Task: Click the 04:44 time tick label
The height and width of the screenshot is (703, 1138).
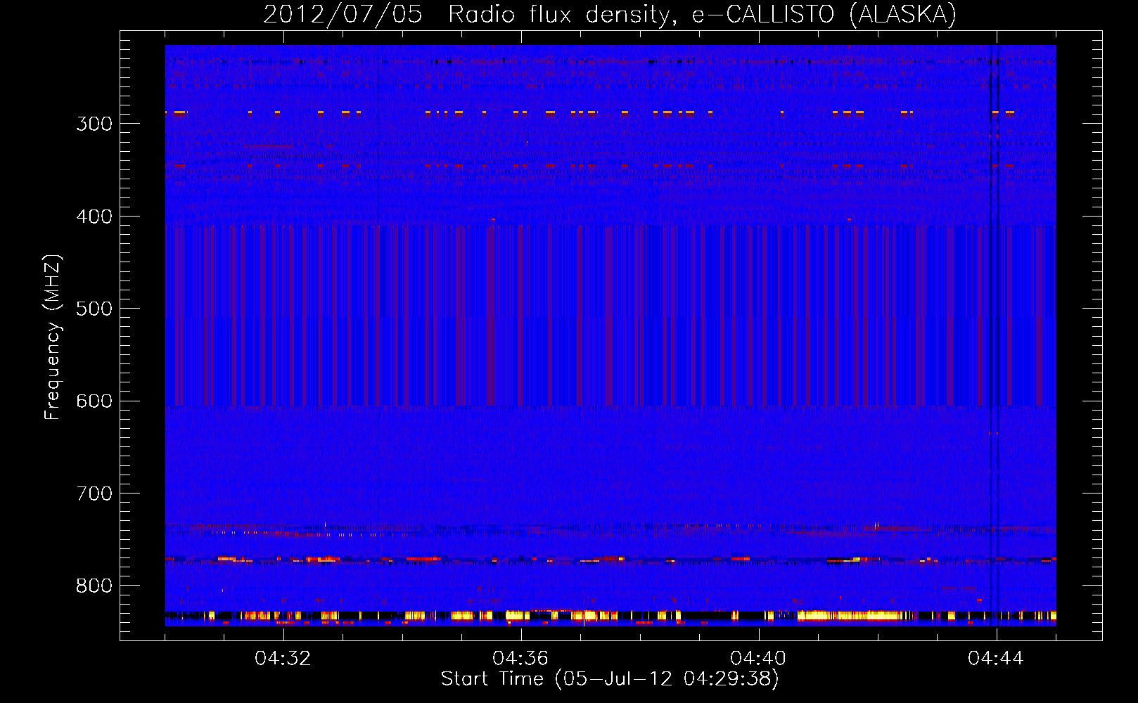Action: click(x=996, y=659)
